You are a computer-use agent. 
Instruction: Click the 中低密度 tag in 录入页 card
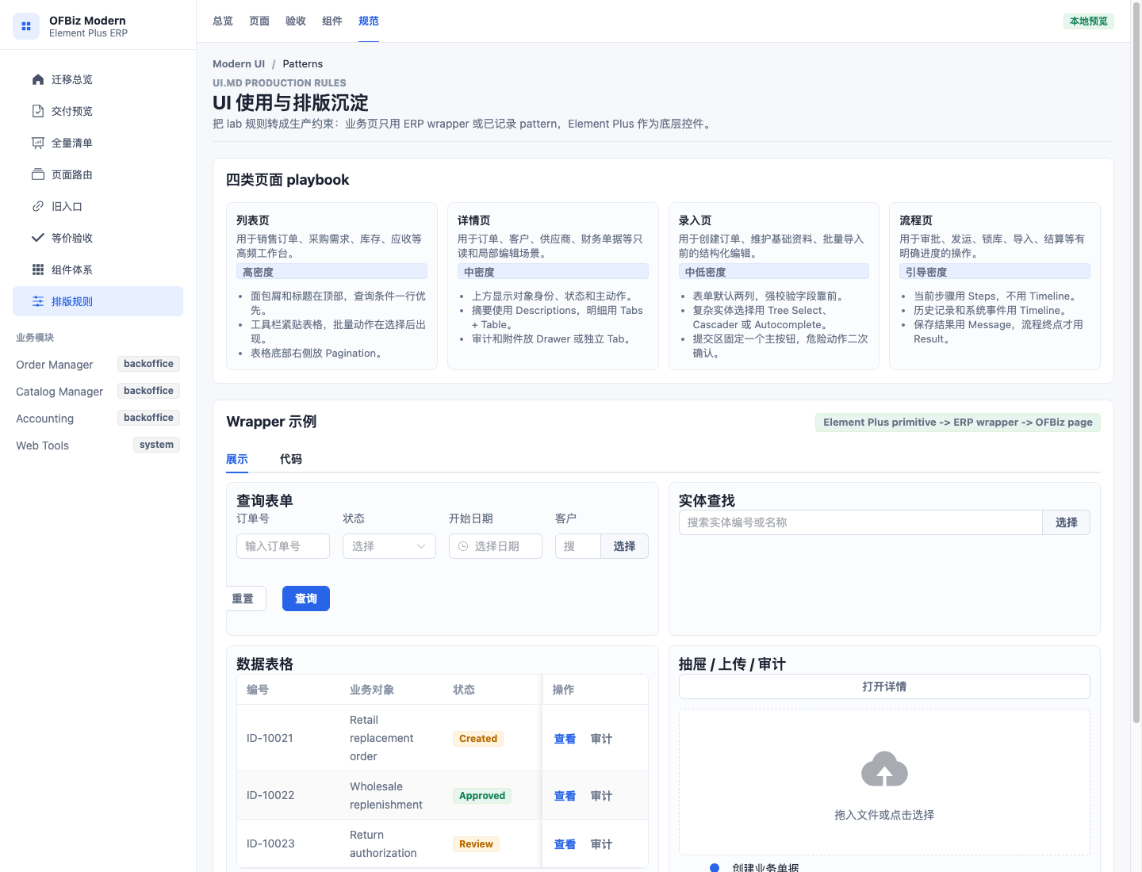[774, 271]
